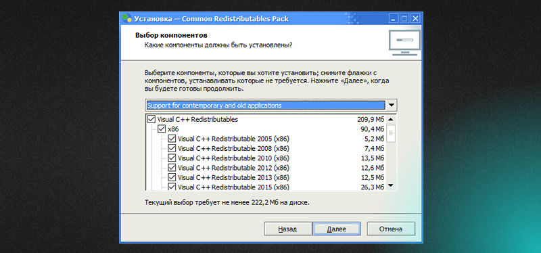Click the 90,4 Мб size value
Screen dimensions: 541x253
(x=373, y=129)
